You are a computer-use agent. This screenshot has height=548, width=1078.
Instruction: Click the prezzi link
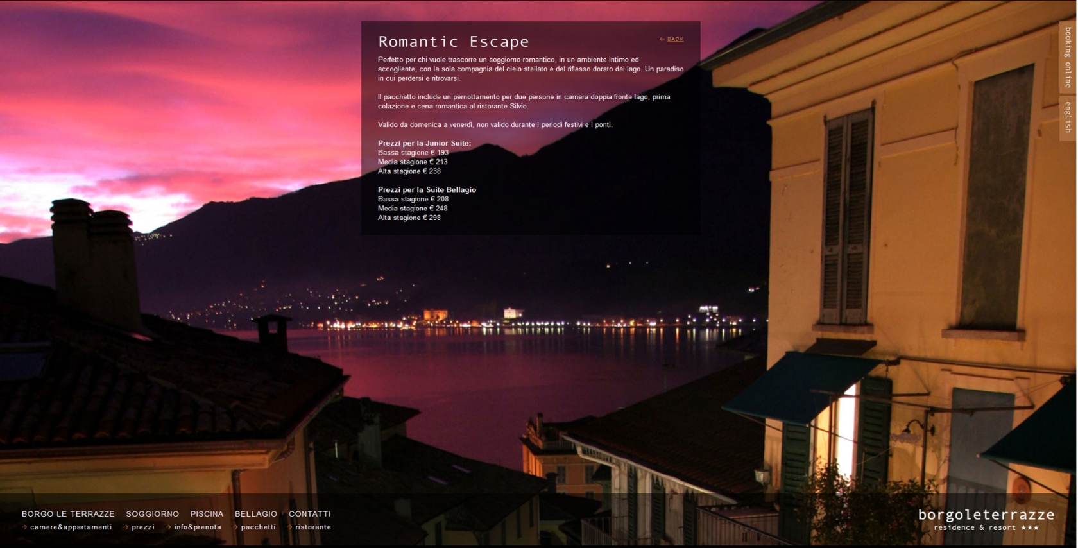143,527
